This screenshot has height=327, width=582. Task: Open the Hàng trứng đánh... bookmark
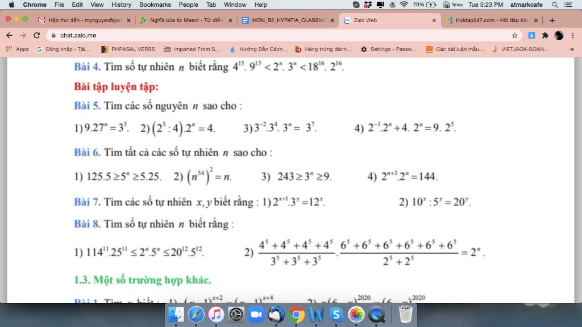coord(323,49)
